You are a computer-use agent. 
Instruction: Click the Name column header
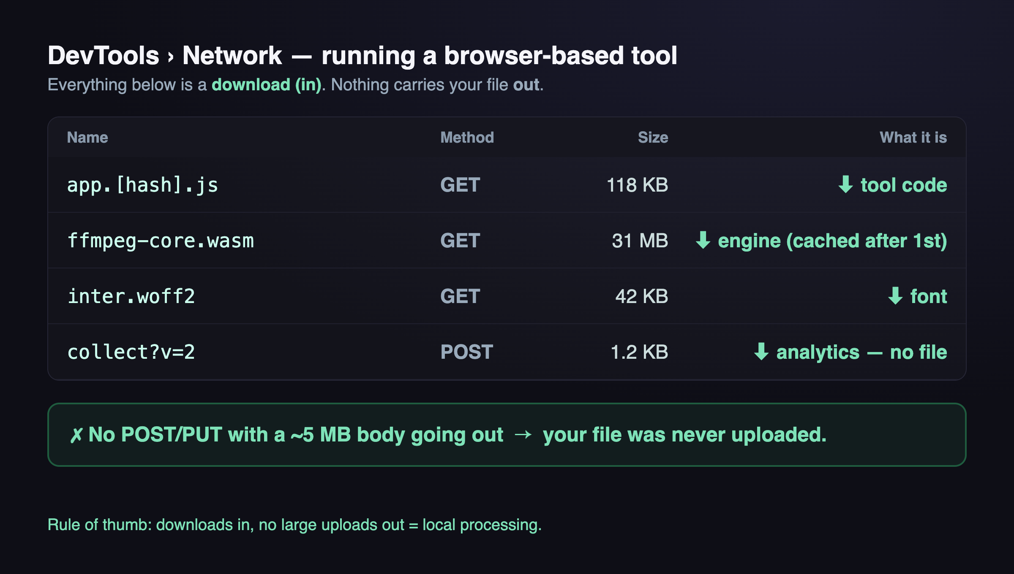click(x=87, y=137)
